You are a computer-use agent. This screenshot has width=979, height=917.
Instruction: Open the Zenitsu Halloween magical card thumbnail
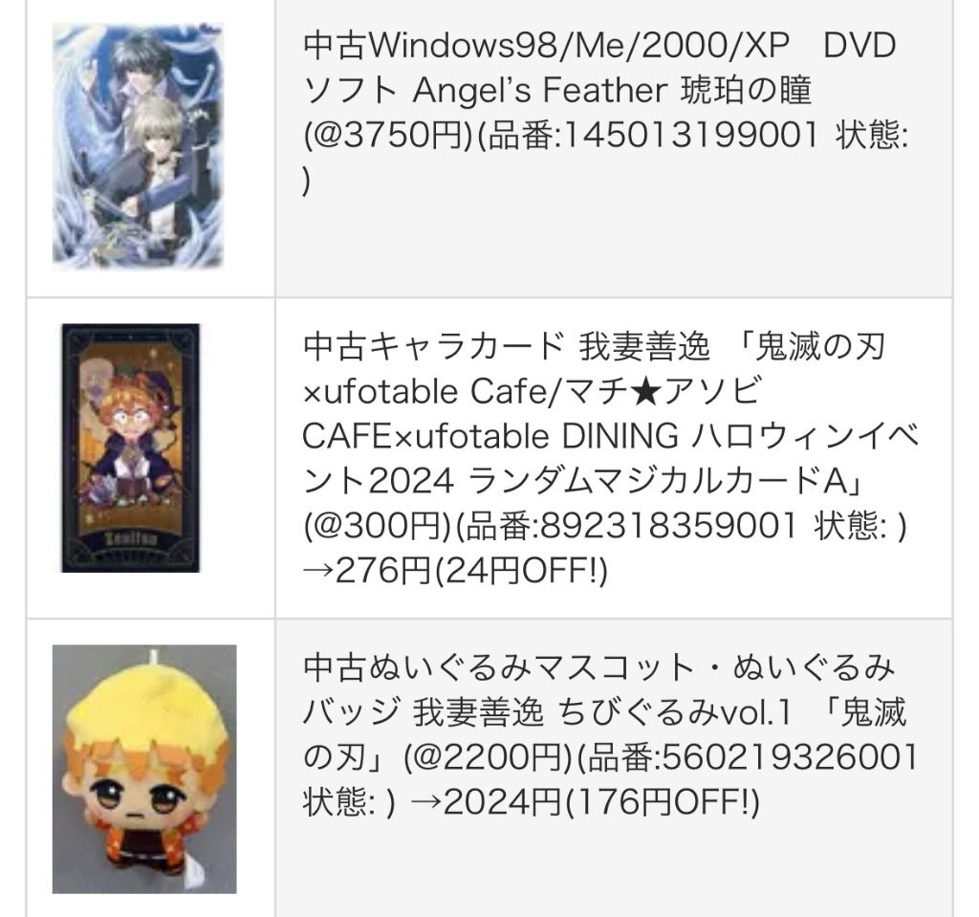point(130,448)
